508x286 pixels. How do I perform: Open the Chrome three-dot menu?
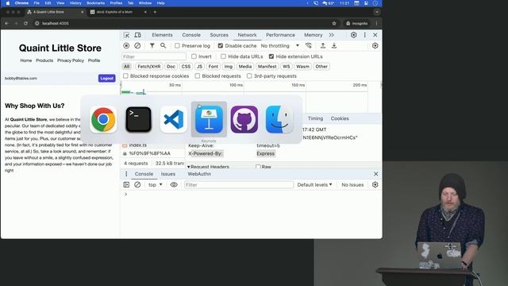pyautogui.click(x=376, y=23)
